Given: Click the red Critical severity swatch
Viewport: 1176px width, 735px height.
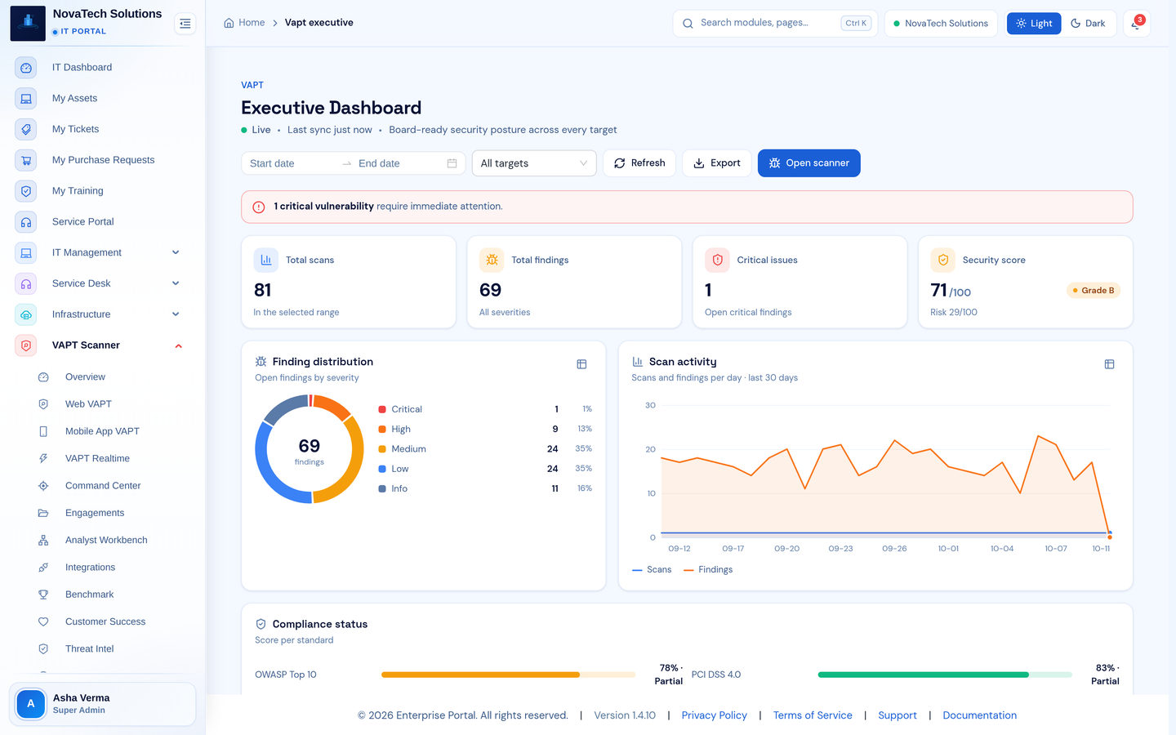Looking at the screenshot, I should click(382, 409).
